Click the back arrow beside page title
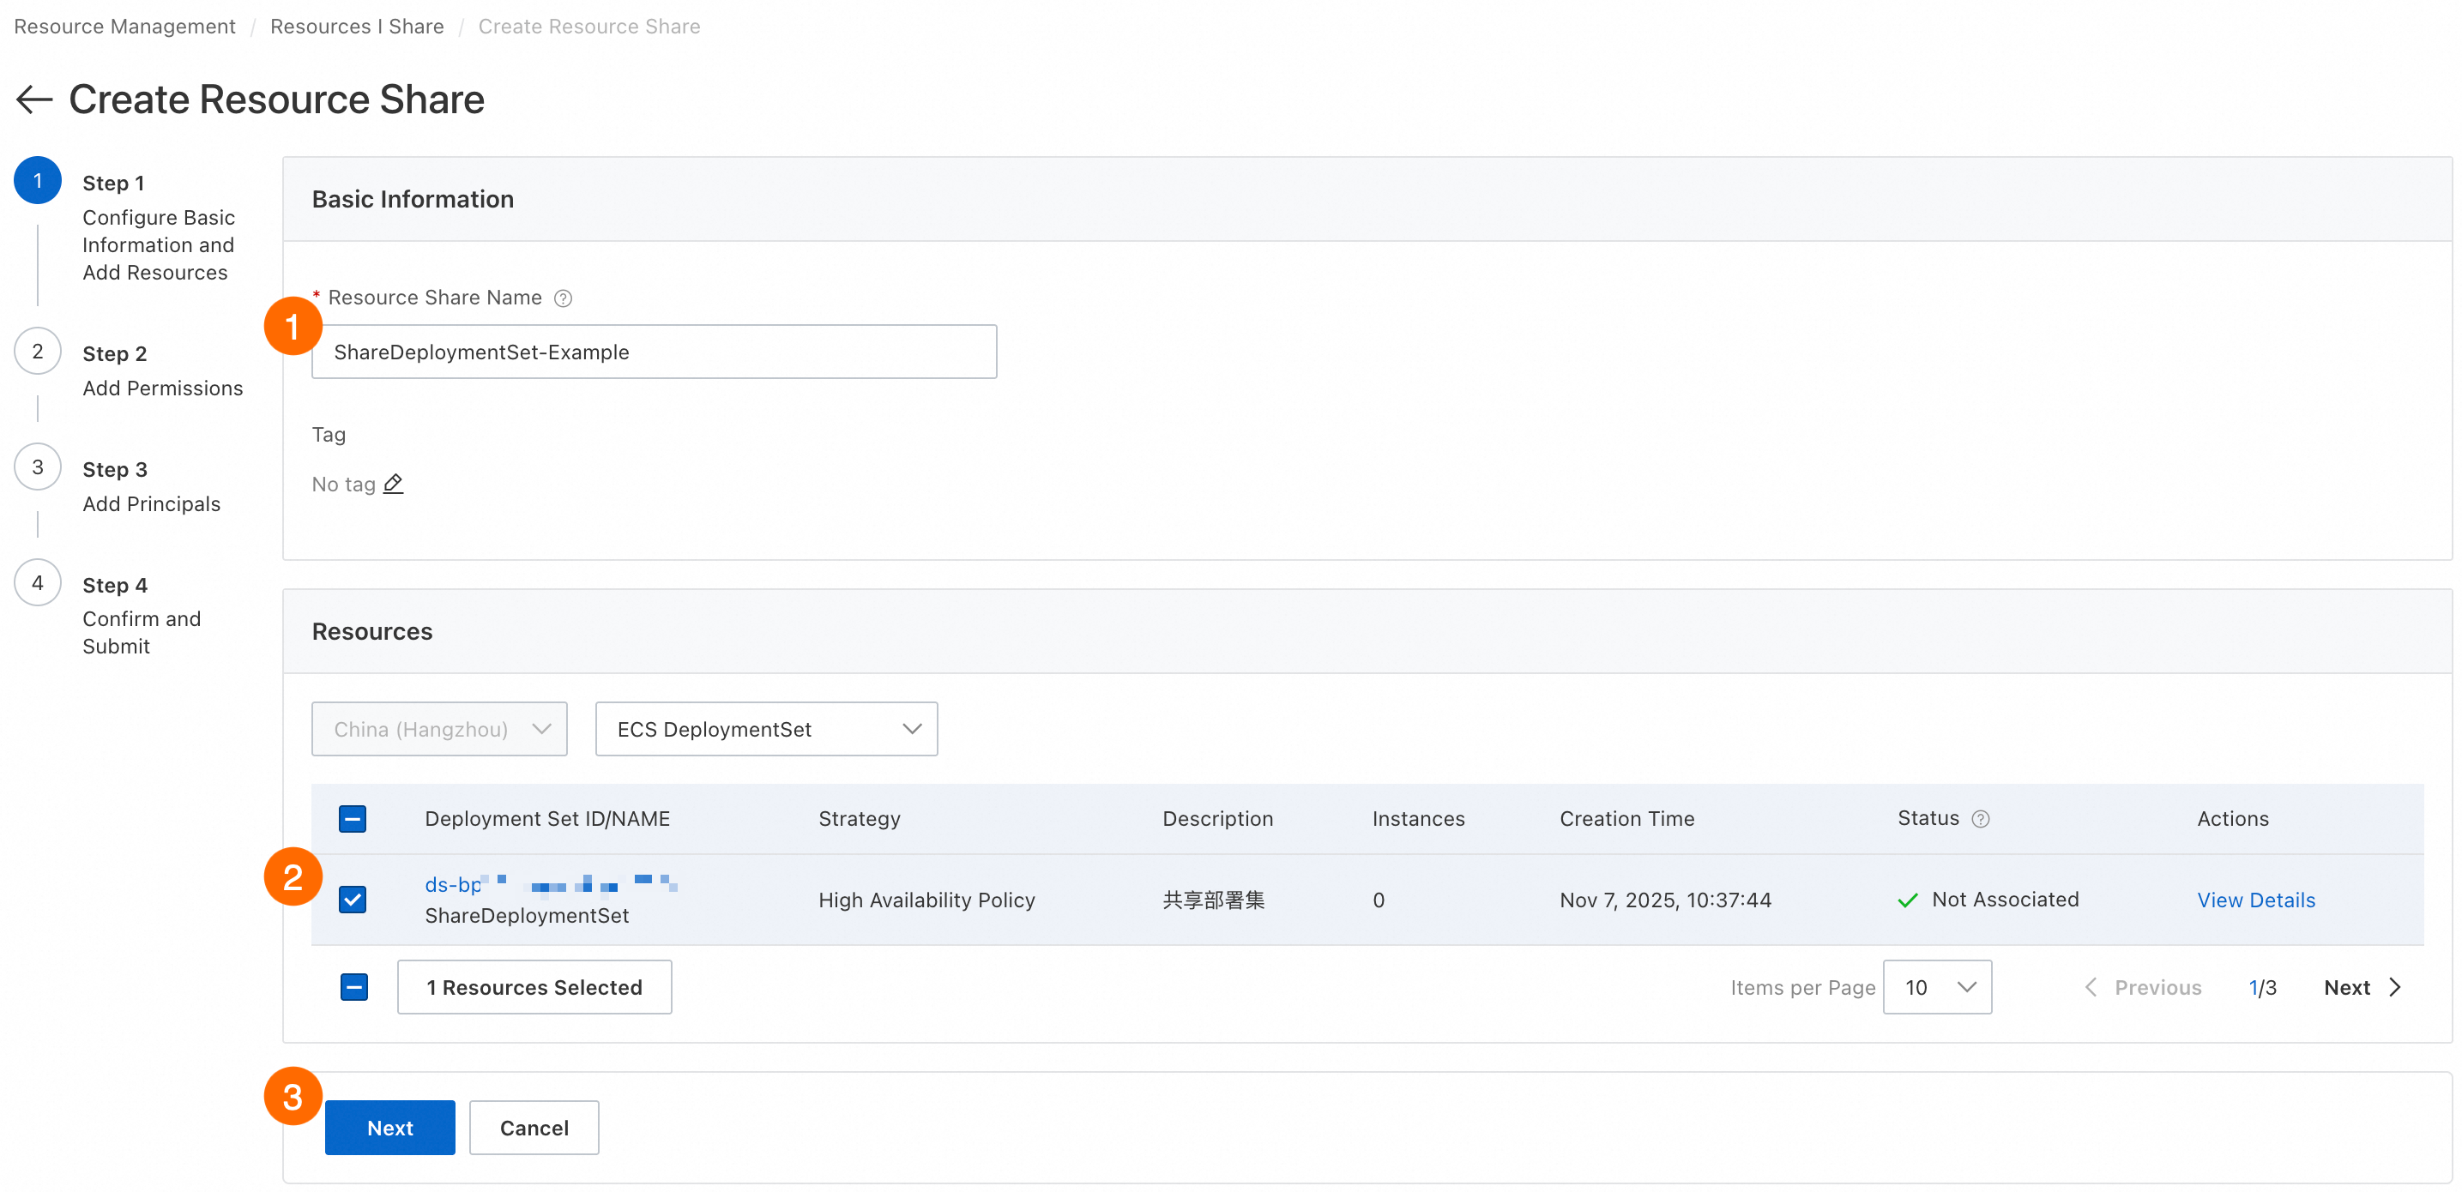 click(x=34, y=99)
